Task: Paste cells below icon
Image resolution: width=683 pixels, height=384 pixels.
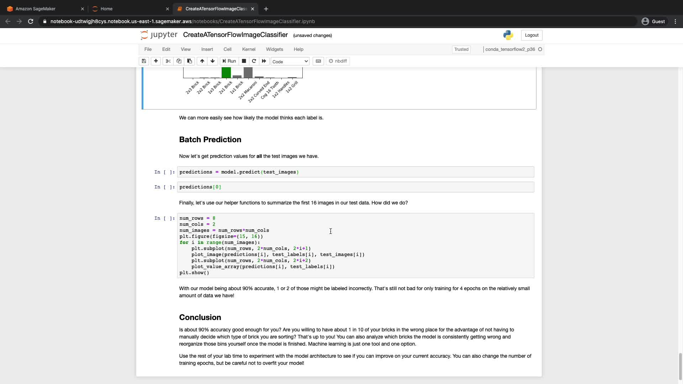Action: coord(190,61)
